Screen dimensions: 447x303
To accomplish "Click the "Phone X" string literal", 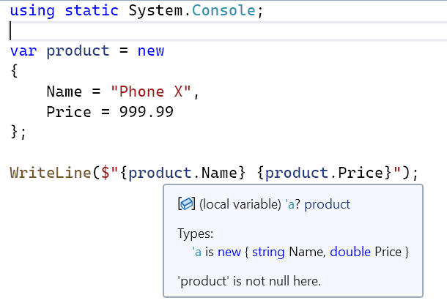I will tap(151, 91).
